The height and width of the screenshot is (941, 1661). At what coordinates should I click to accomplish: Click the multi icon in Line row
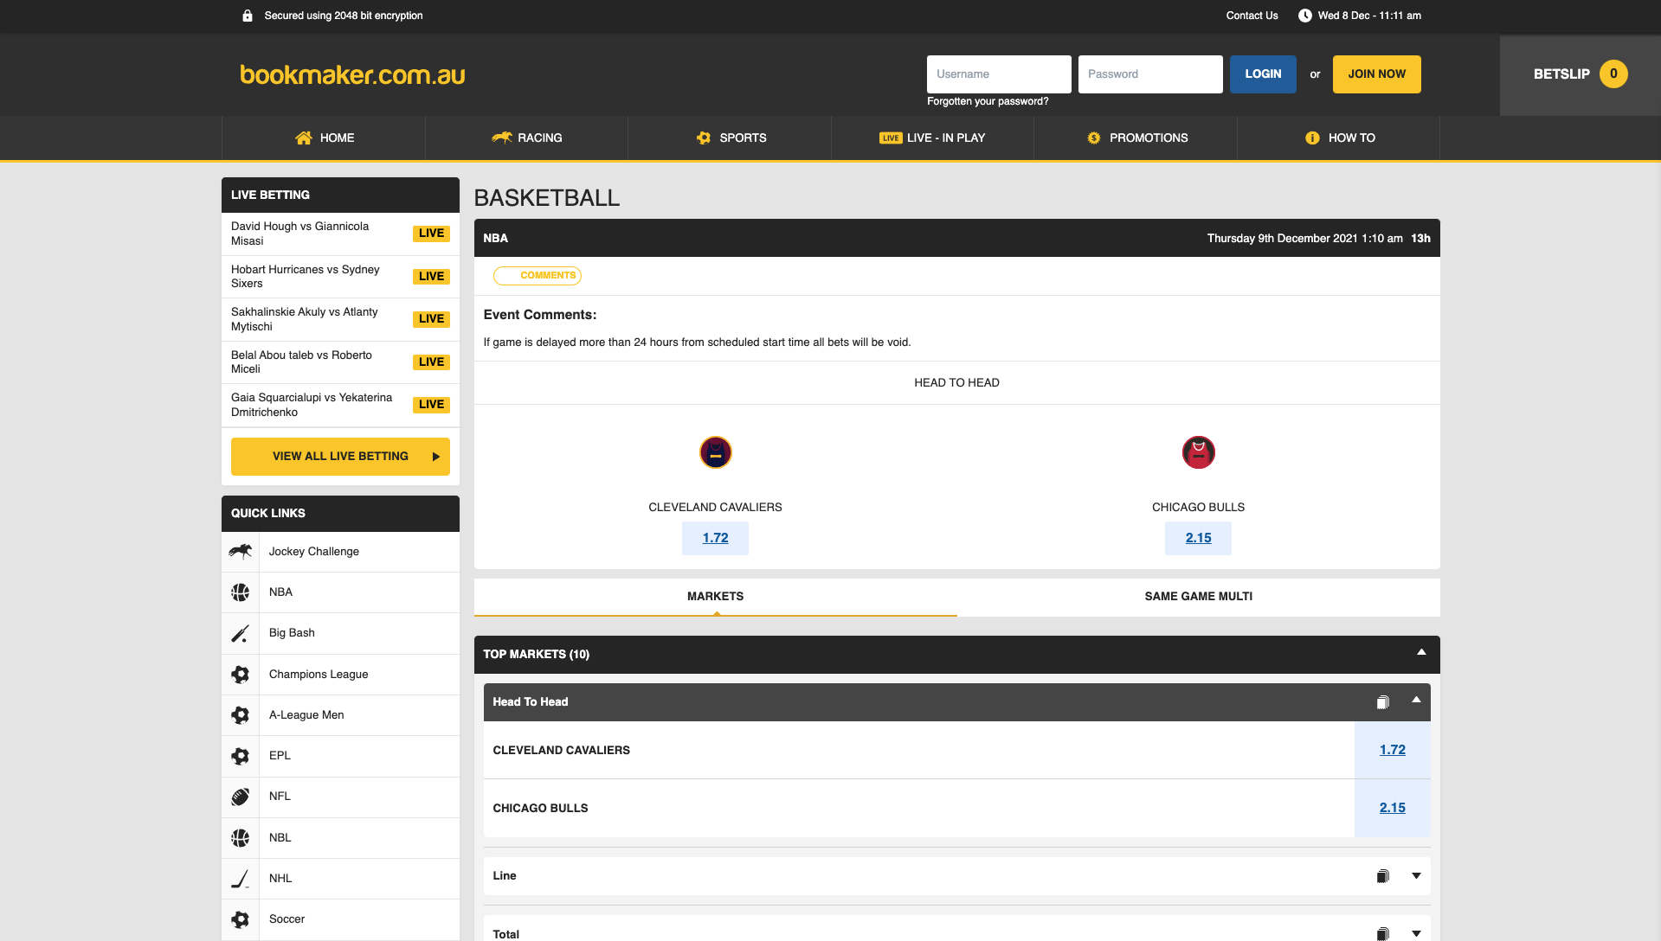[1383, 876]
